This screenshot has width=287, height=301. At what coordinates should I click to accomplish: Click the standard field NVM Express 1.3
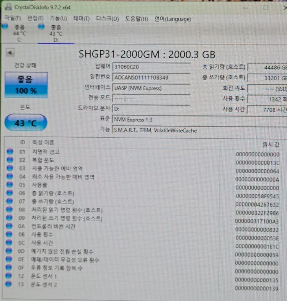coord(199,120)
